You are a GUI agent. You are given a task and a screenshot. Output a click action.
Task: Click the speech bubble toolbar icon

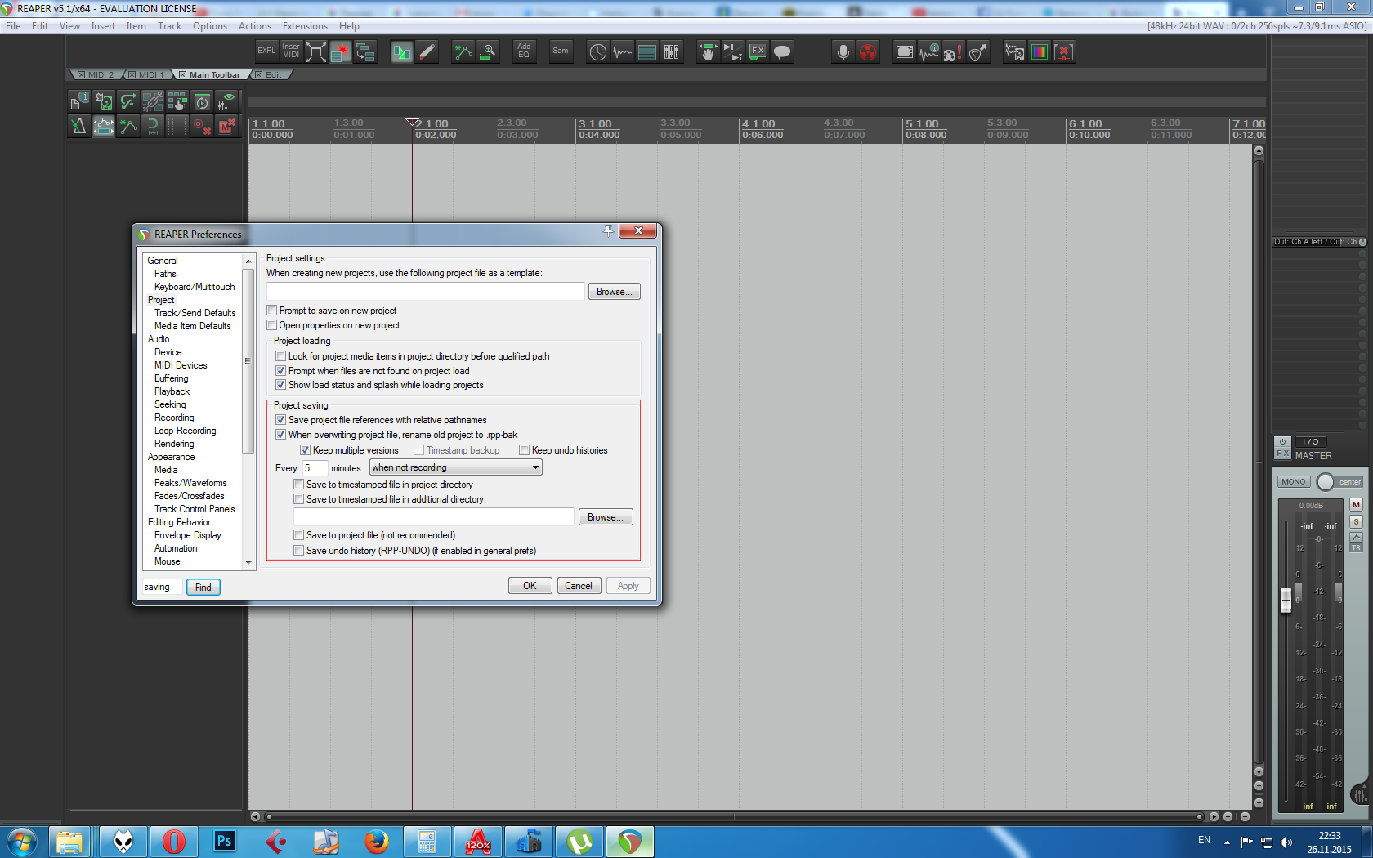pyautogui.click(x=782, y=51)
